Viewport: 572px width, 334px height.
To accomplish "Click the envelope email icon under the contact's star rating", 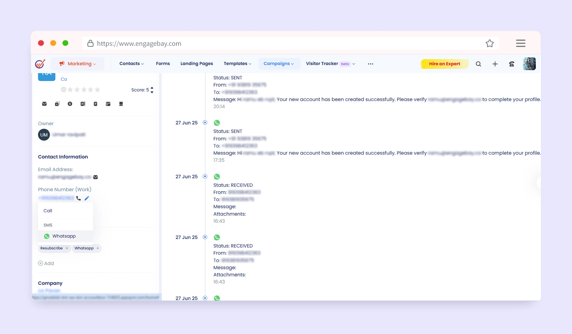I will tap(44, 104).
